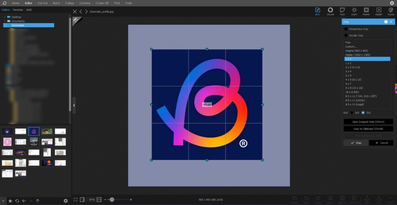Click Copy to Clipboard button
This screenshot has height=205, width=397.
(x=368, y=129)
